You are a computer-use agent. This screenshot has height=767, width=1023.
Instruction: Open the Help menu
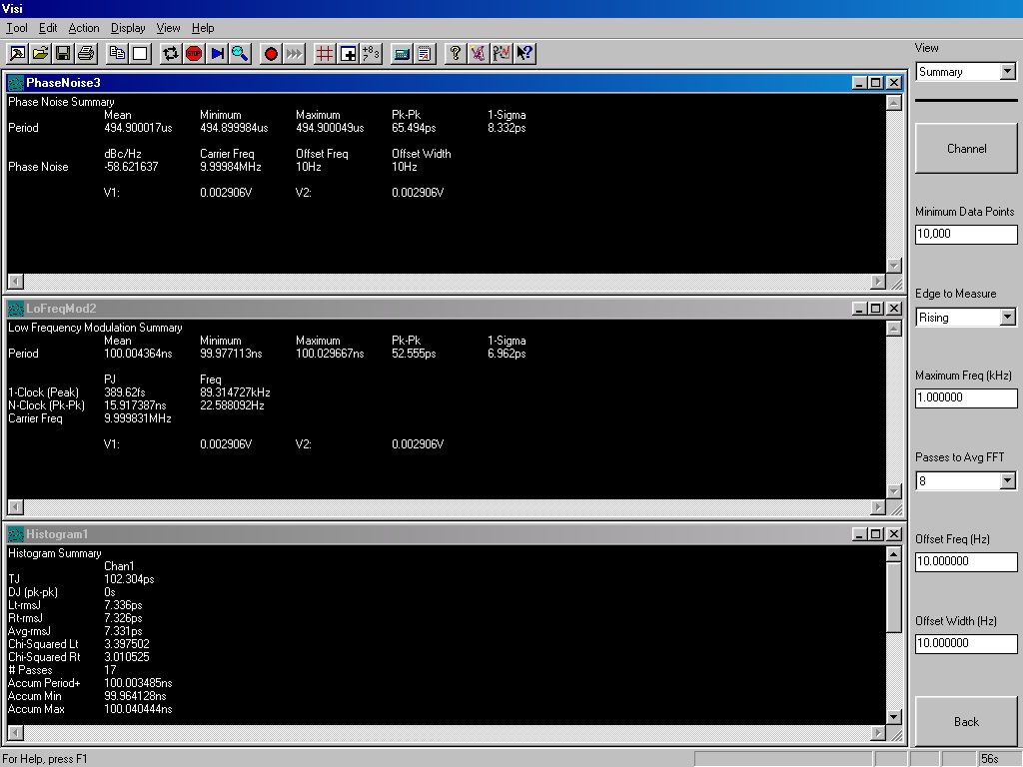(x=202, y=28)
